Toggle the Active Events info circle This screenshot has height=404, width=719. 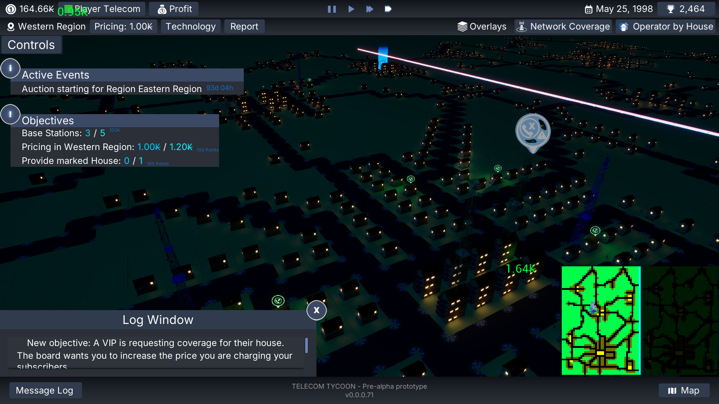click(x=10, y=68)
